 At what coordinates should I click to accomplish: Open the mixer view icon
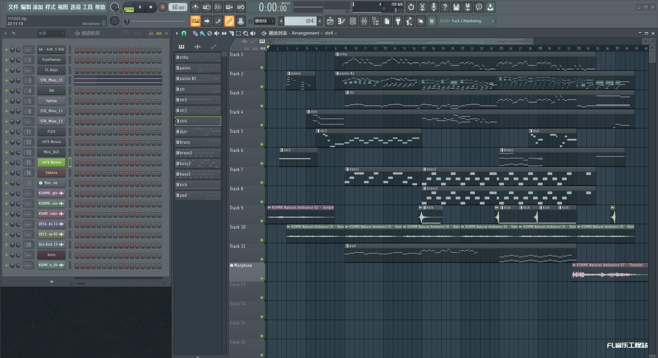tap(364, 21)
